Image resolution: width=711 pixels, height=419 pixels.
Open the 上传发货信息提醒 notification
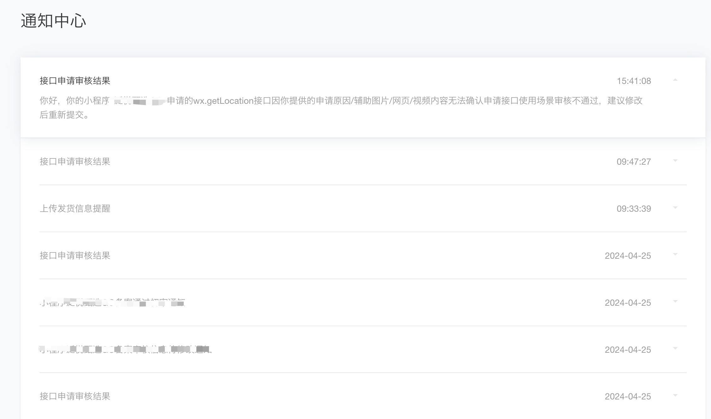[x=75, y=209]
